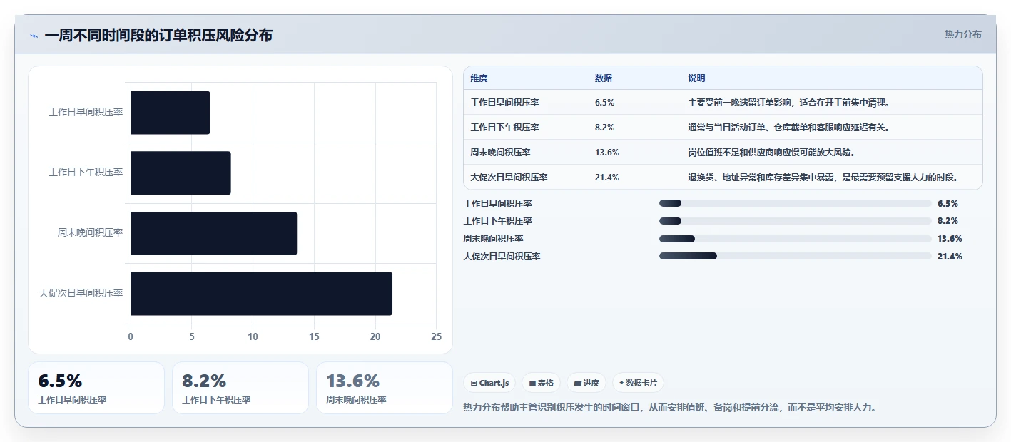Click the 6.5% percentage next to the progress bars

coord(948,204)
